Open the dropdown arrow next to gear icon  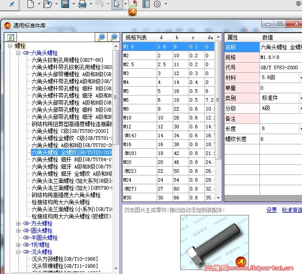pos(166,4)
